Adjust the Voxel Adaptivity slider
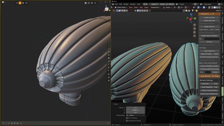 coord(209,87)
